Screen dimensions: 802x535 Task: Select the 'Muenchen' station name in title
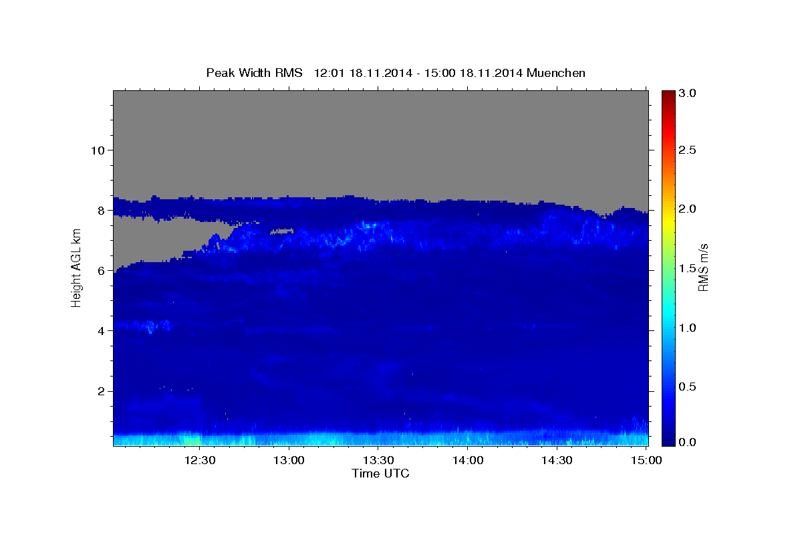[556, 73]
